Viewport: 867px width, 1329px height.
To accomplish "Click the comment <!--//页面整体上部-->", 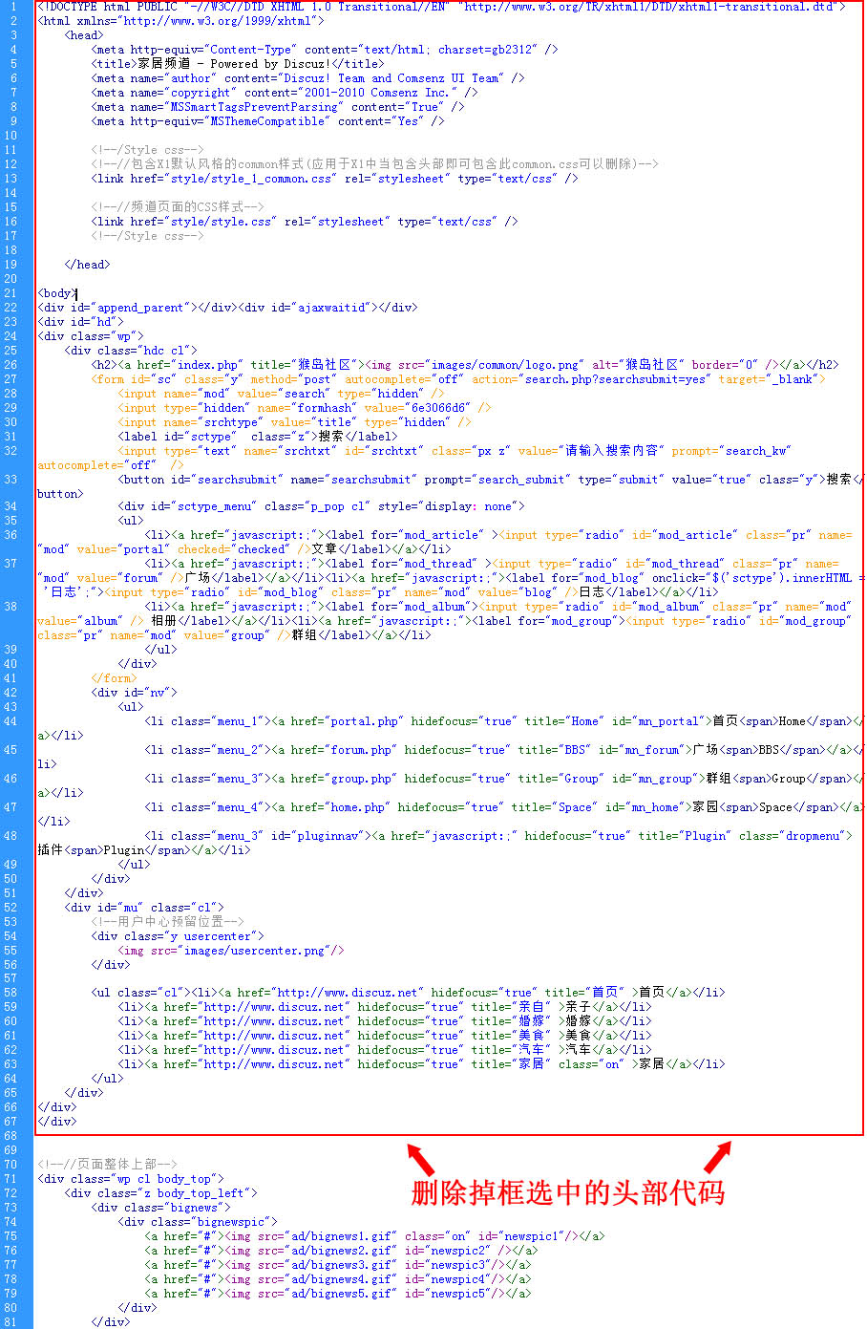I will coord(107,1164).
